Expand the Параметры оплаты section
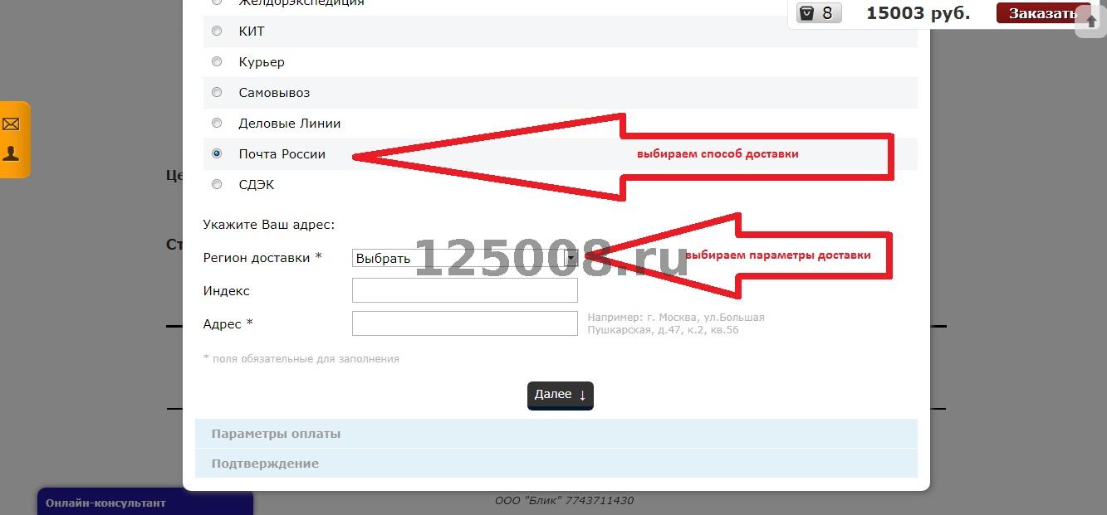Image resolution: width=1107 pixels, height=515 pixels. [x=556, y=434]
